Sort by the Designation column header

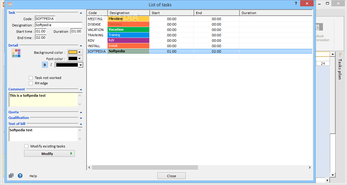pos(129,13)
